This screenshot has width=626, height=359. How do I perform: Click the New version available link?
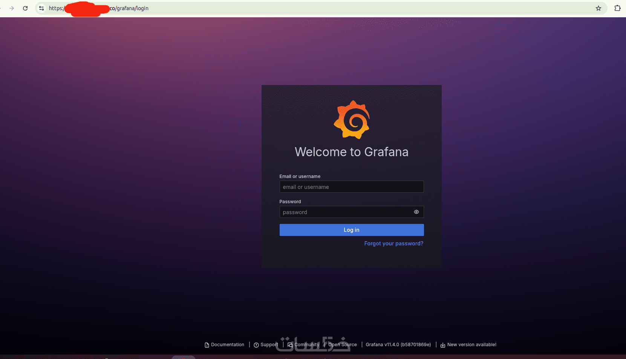(x=468, y=345)
